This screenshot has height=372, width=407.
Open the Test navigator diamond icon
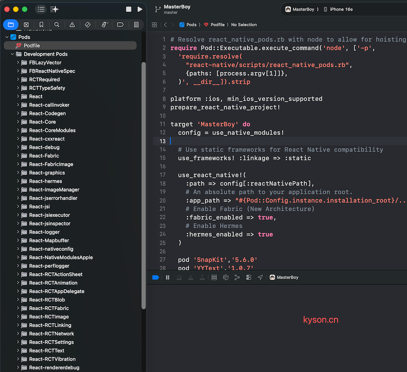click(x=88, y=25)
